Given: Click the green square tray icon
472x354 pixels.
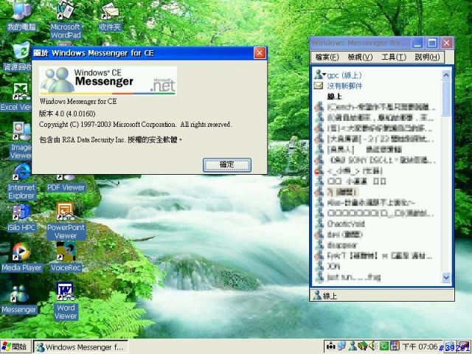Looking at the screenshot, I should (x=384, y=347).
